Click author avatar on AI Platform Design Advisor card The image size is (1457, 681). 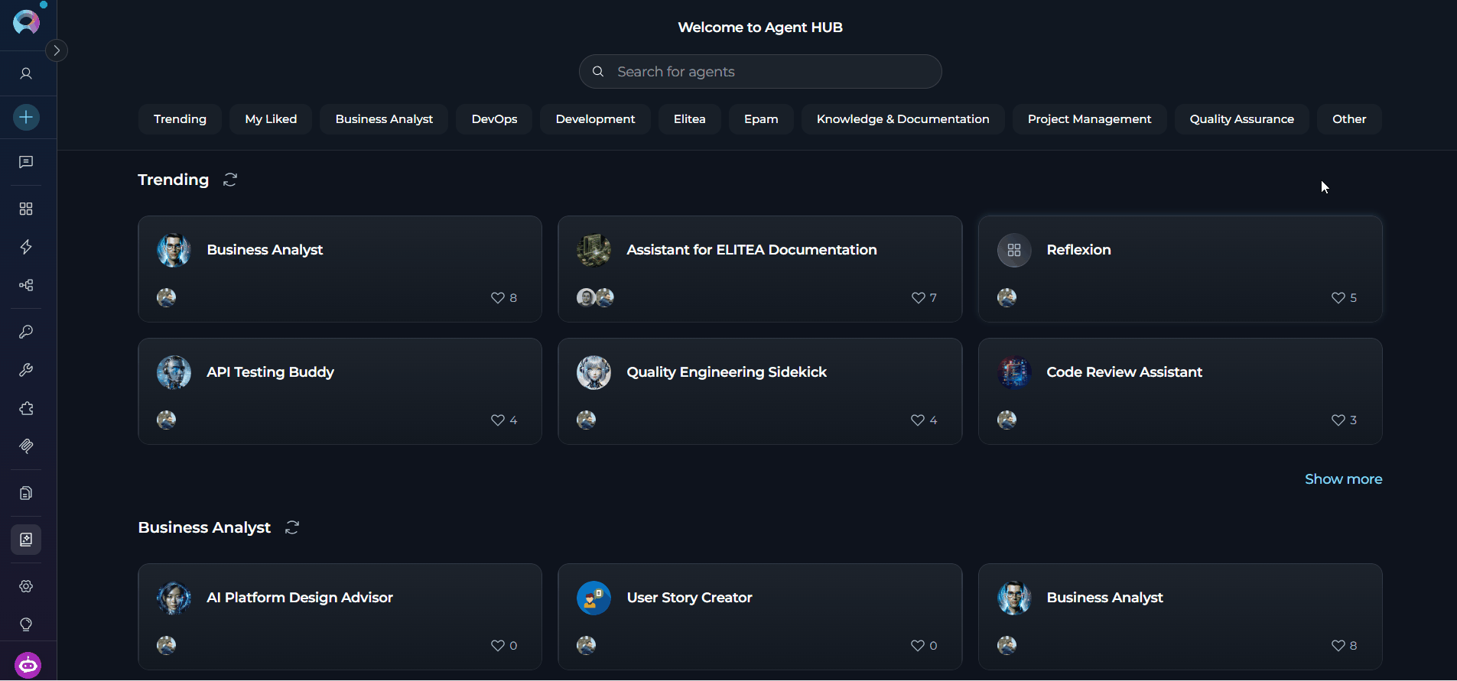[x=166, y=645]
